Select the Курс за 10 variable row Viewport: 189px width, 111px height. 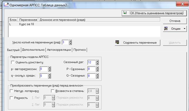click(x=84, y=24)
